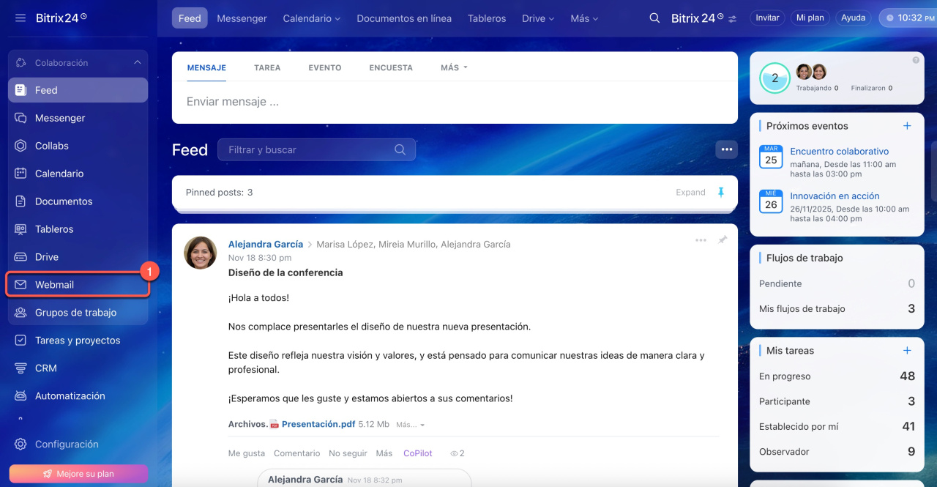This screenshot has height=487, width=937.
Task: Add a new task with plus icon
Action: (x=907, y=351)
